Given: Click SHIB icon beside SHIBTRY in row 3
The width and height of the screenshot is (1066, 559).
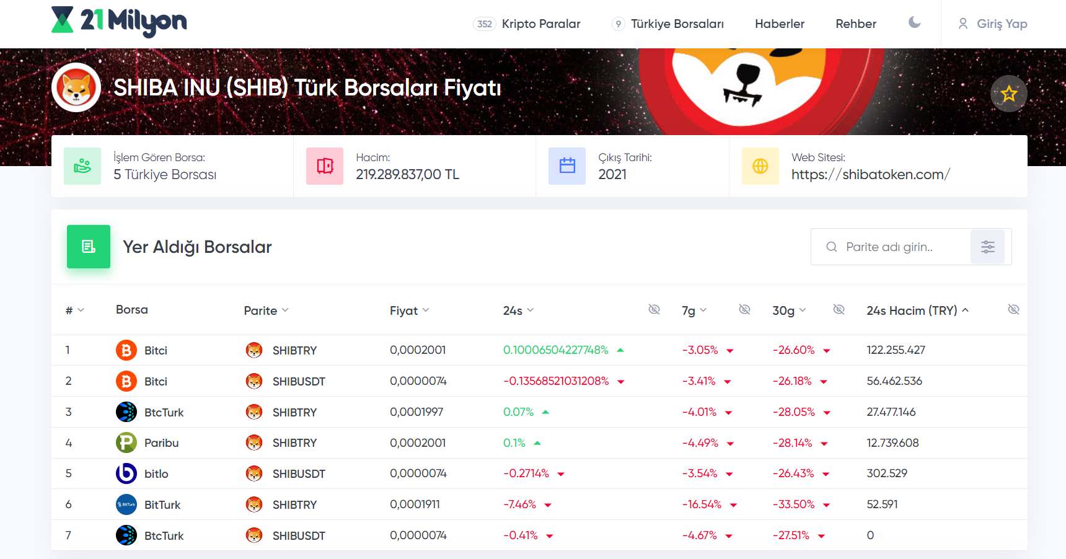Looking at the screenshot, I should click(254, 412).
